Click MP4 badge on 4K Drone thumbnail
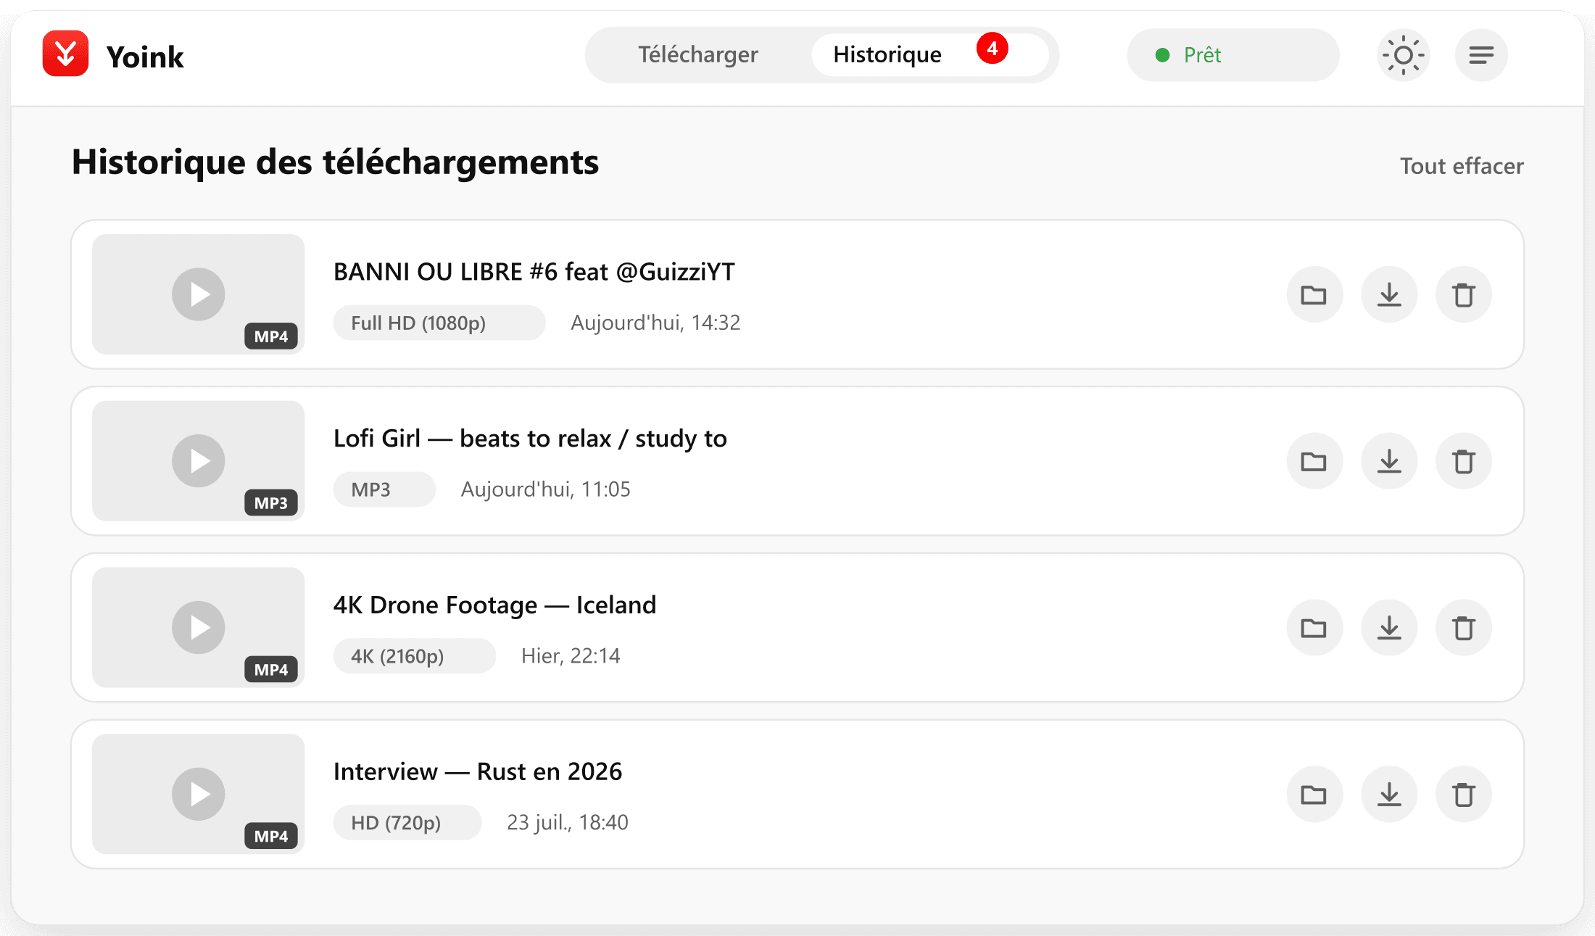The height and width of the screenshot is (936, 1595). [x=271, y=670]
